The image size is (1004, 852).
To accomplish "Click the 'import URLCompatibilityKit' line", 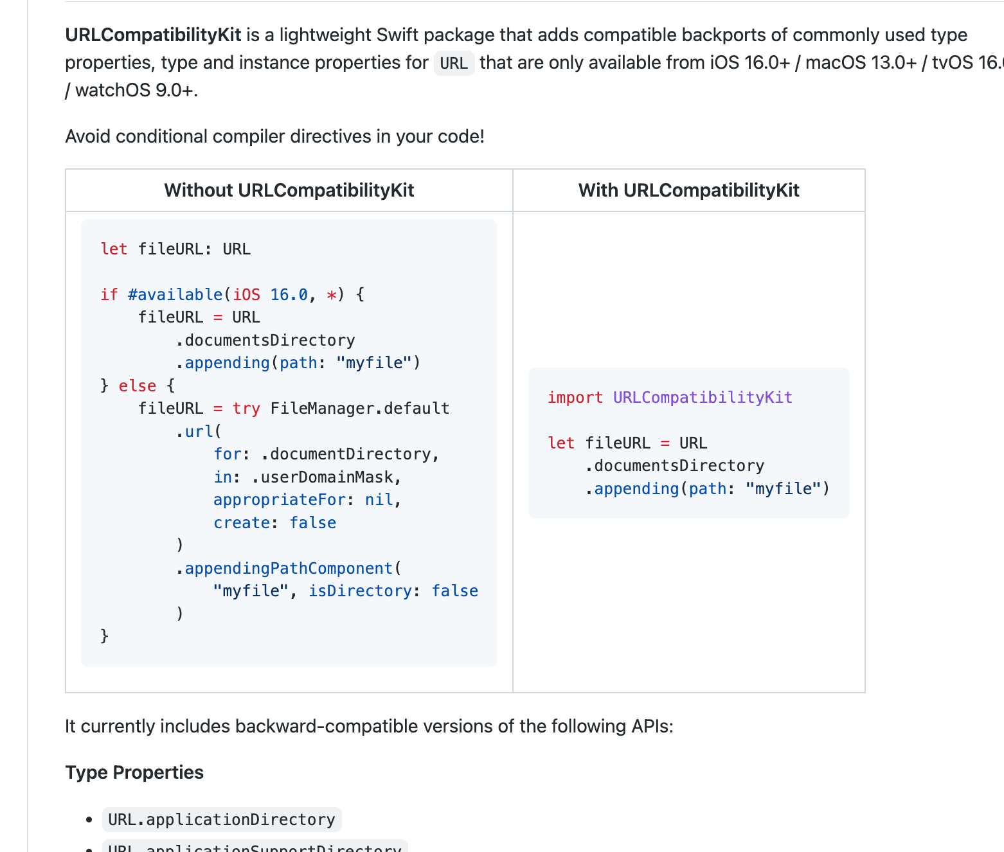I will click(670, 397).
